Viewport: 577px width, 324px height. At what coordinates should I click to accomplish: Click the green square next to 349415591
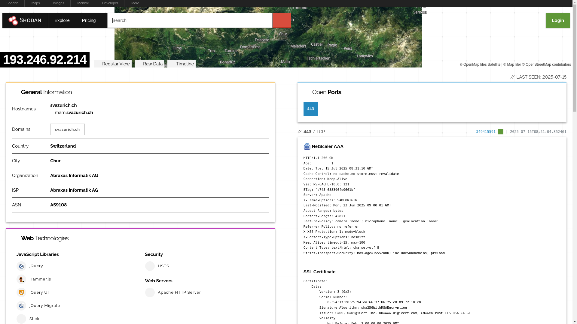pos(500,132)
